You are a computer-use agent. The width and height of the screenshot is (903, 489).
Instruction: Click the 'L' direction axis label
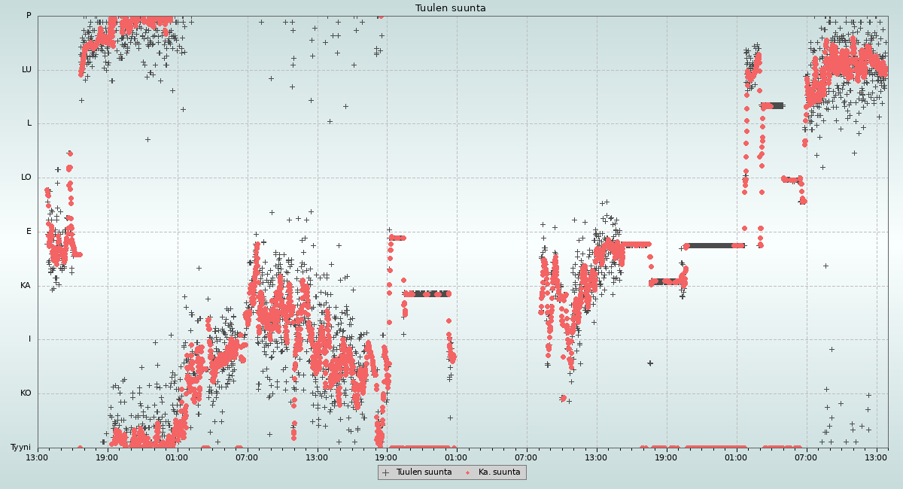click(x=29, y=123)
